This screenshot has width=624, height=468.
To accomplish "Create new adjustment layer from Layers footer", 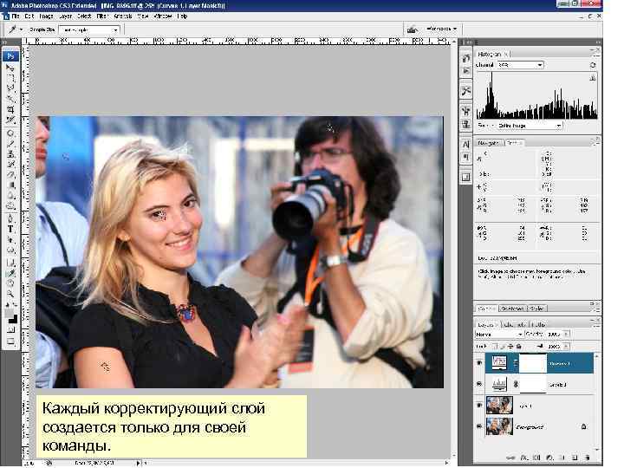I will (549, 458).
